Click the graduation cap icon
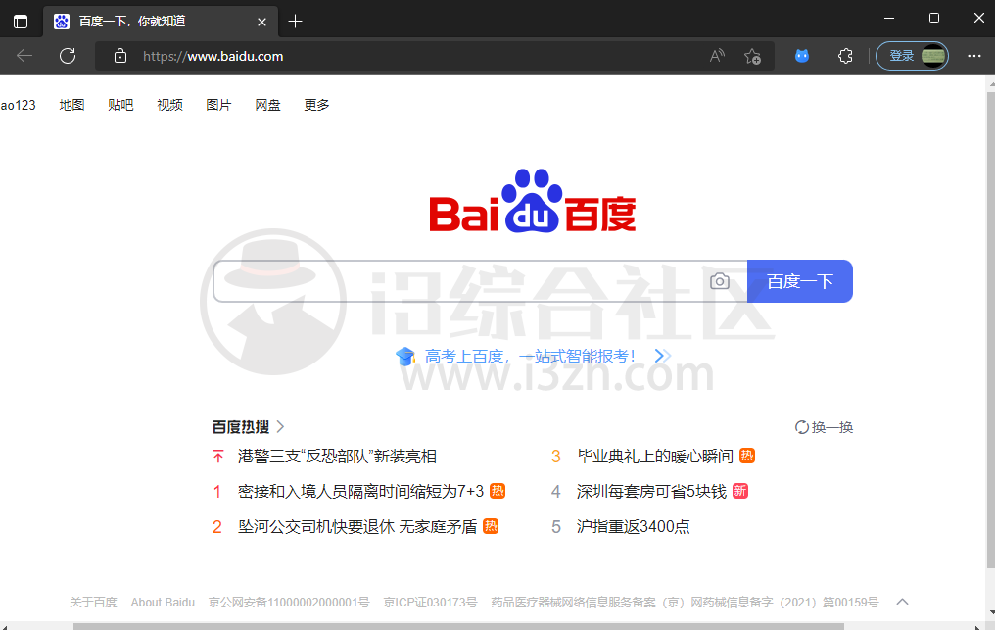 [x=404, y=357]
